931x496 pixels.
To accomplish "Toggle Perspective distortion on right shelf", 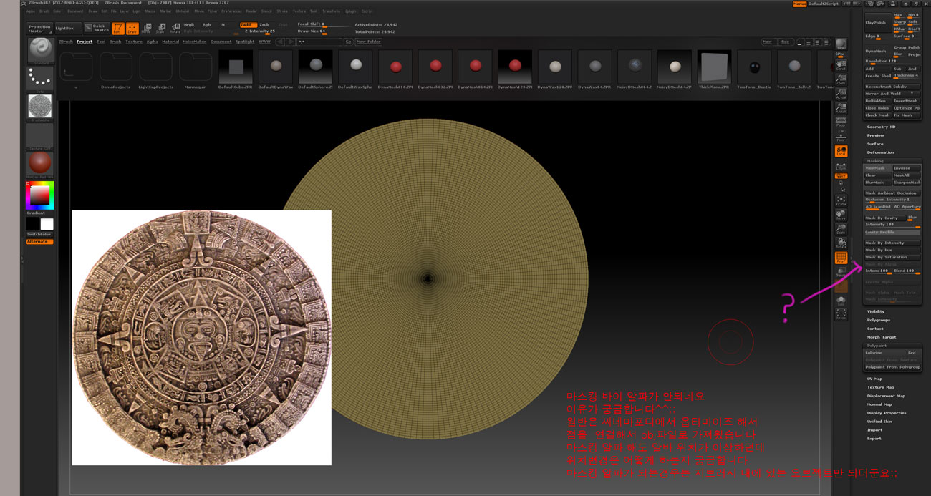I will point(841,122).
